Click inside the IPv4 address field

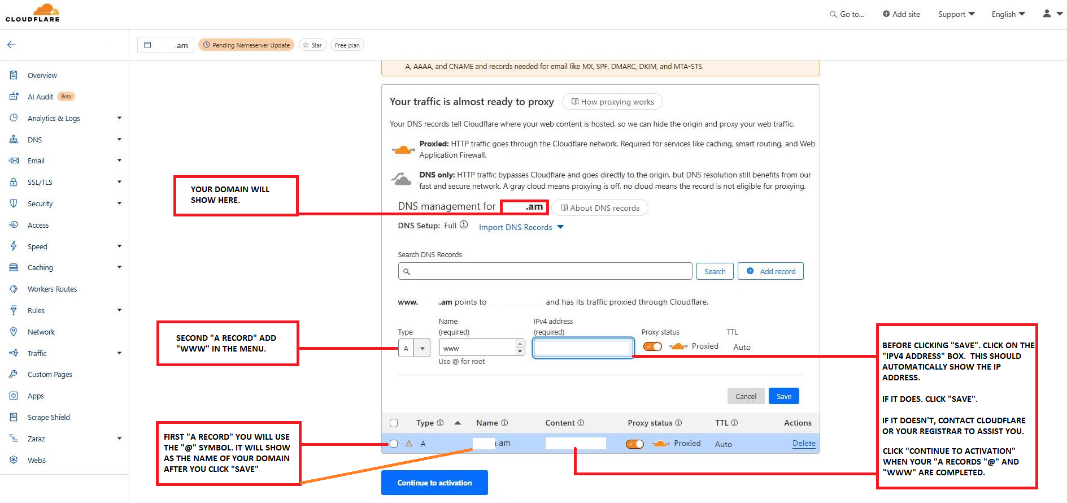point(583,348)
